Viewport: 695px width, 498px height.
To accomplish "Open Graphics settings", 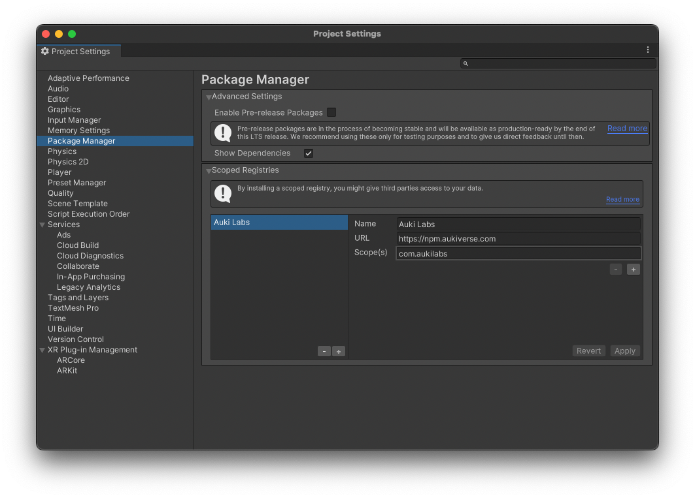I will 64,110.
